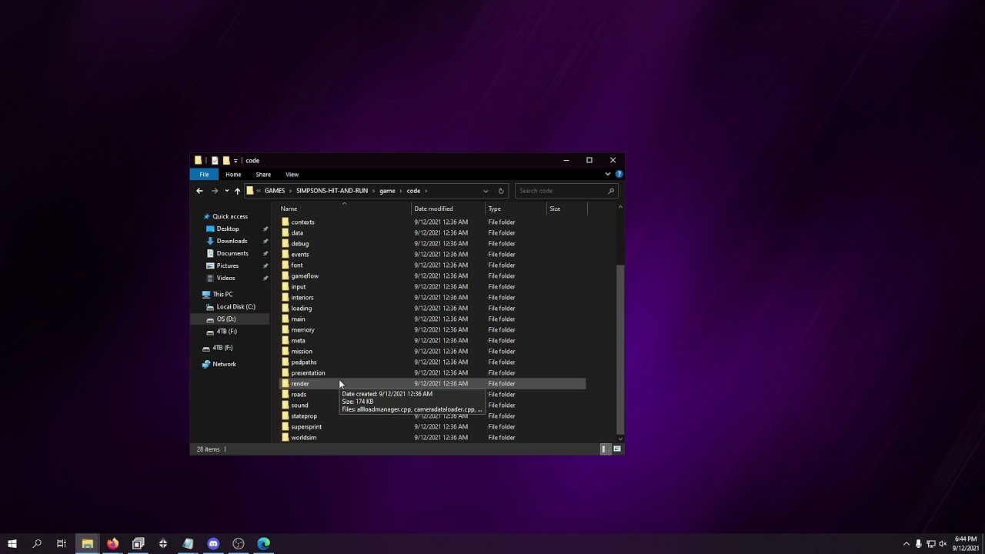This screenshot has height=554, width=985.
Task: Select the render folder icon
Action: [x=285, y=383]
